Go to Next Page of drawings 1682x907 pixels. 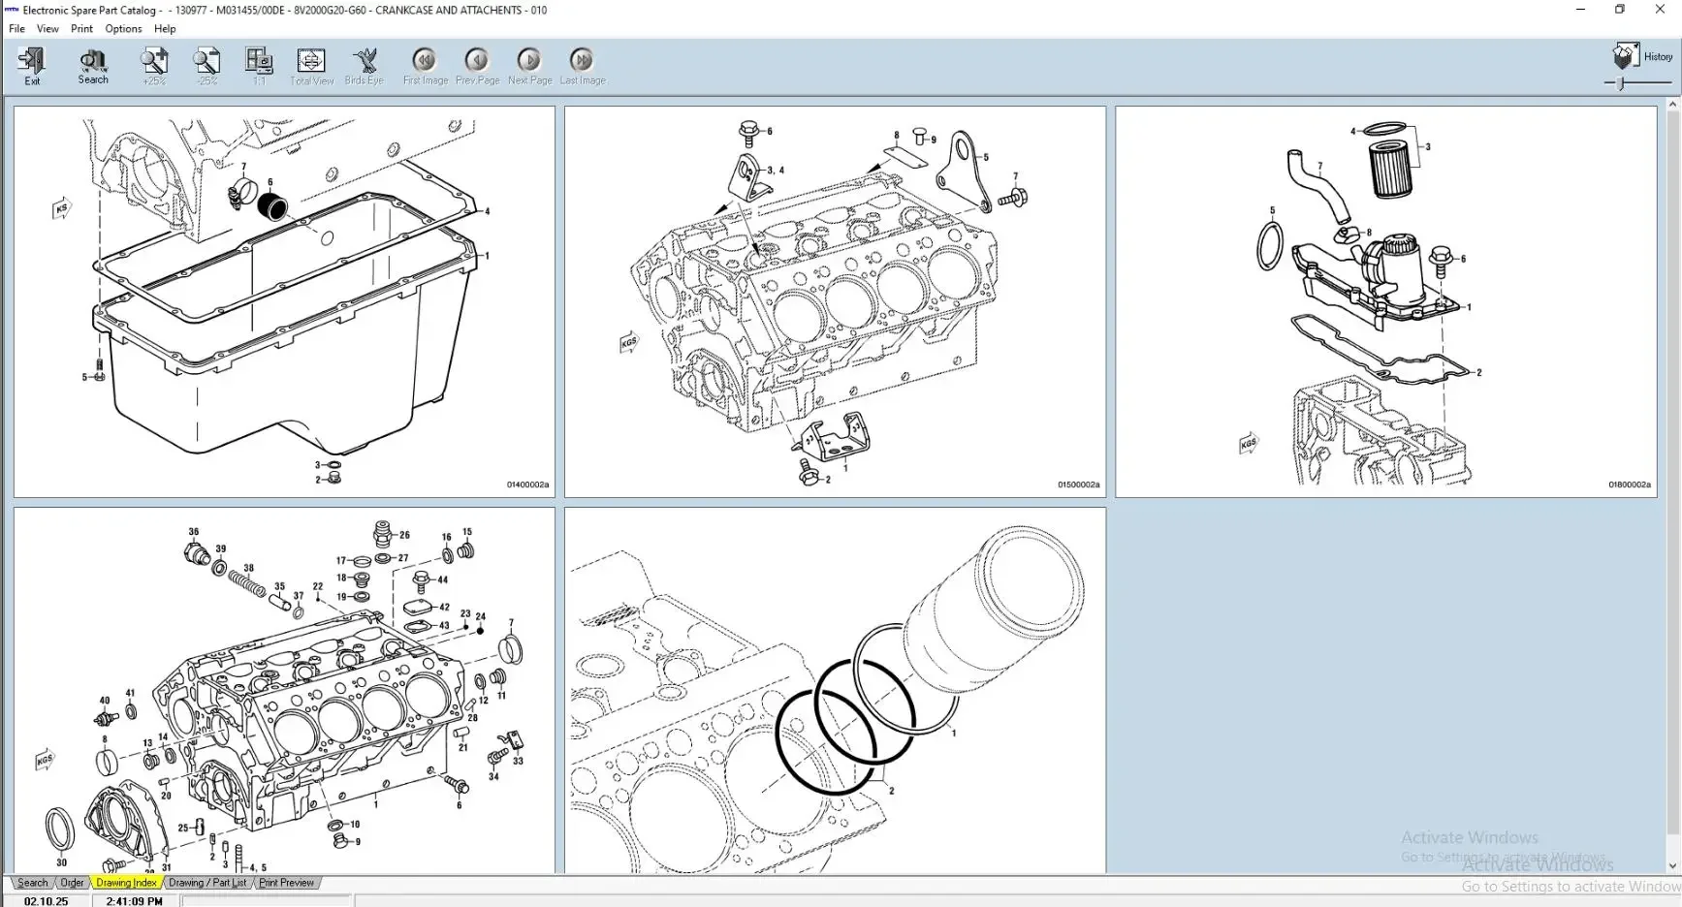tap(529, 59)
